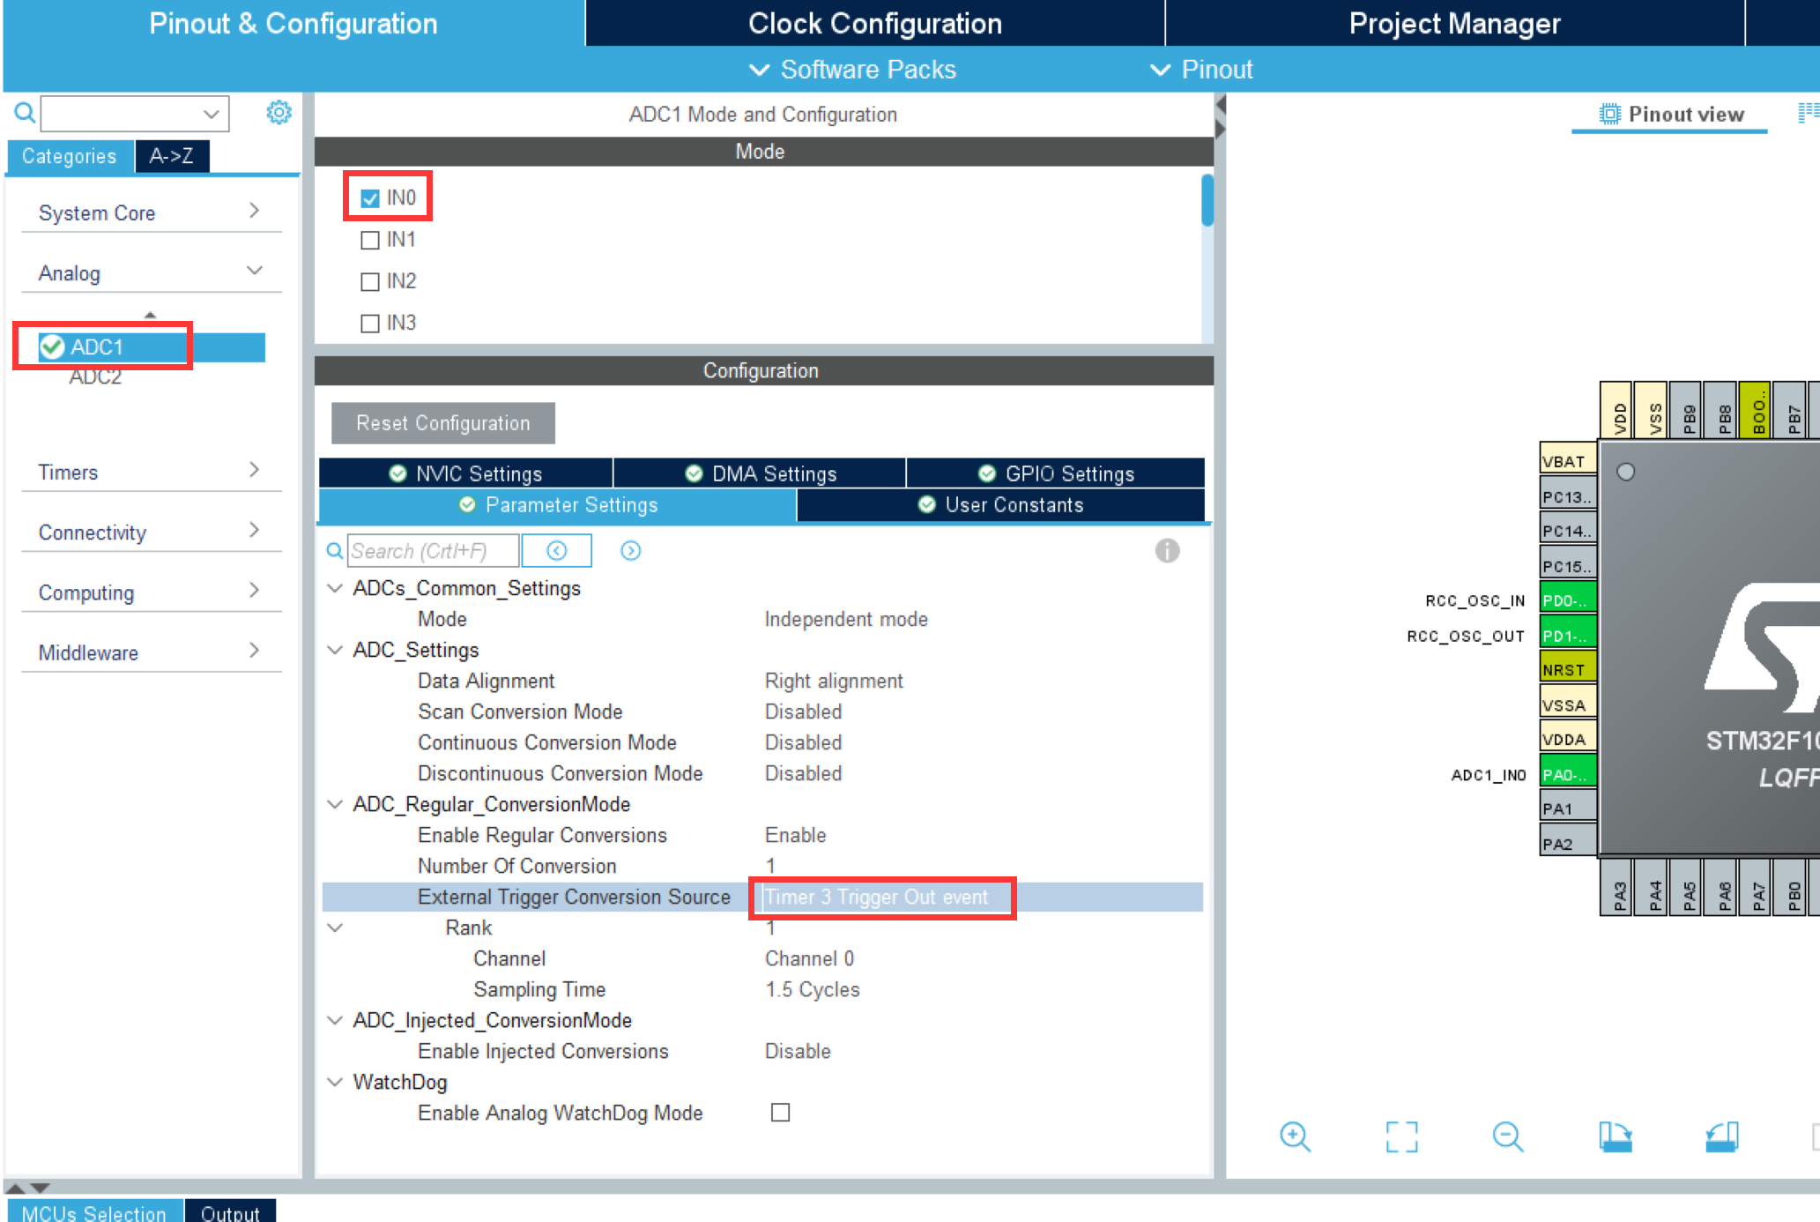Select ADC2 in the Analog list
Screen dimensions: 1820x1222
95,377
